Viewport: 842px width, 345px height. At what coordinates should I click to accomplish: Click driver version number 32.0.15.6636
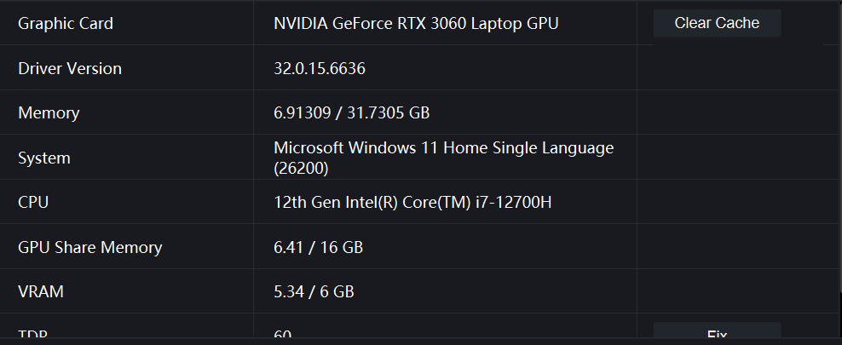[320, 68]
